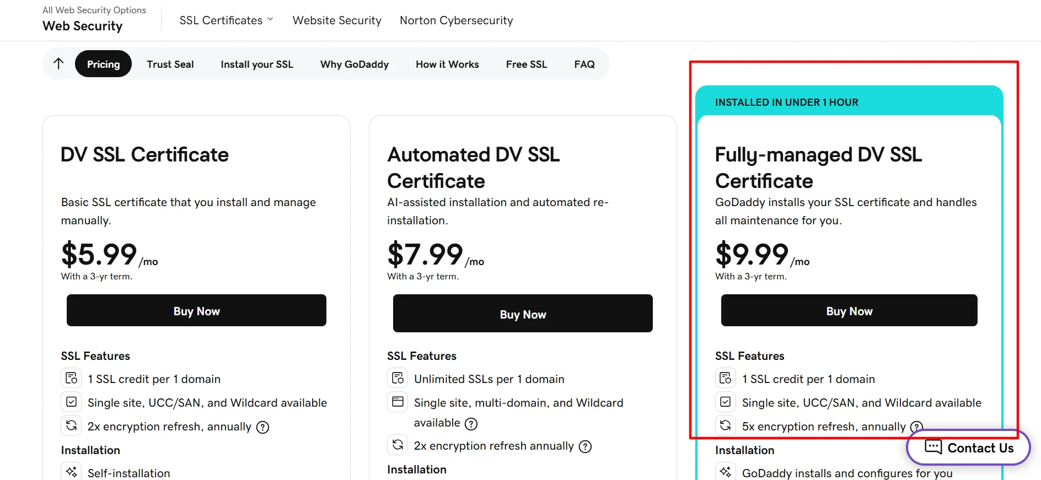Open Norton Cybersecurity navigation link
The height and width of the screenshot is (480, 1041).
457,20
